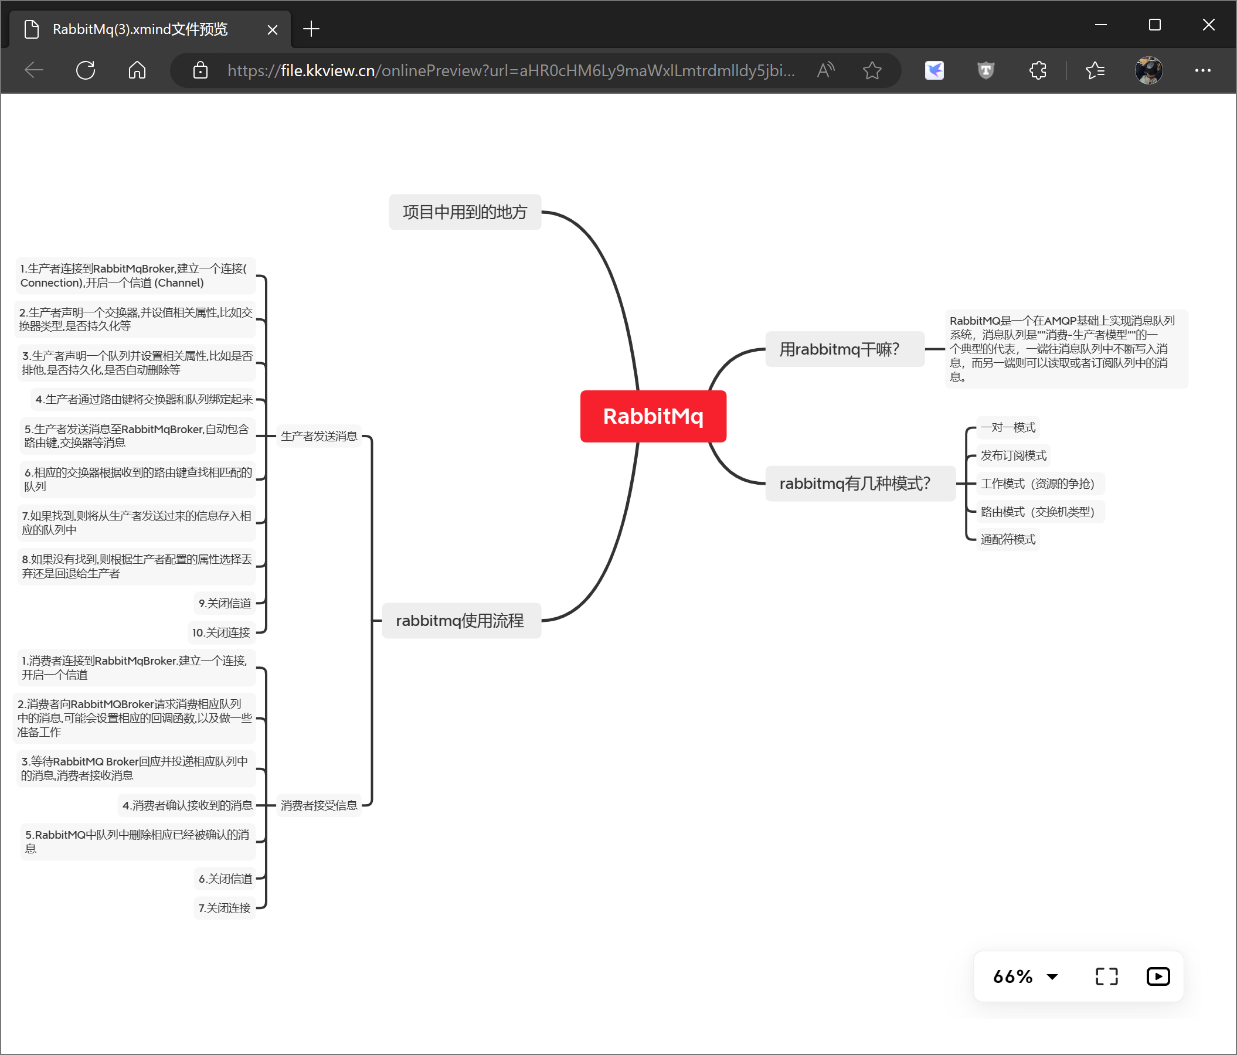Click the blue bird extension icon
Image resolution: width=1237 pixels, height=1055 pixels.
(x=934, y=70)
